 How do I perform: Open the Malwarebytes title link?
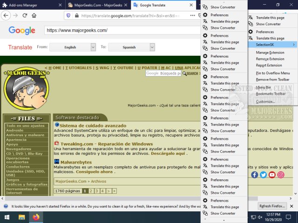pos(76,162)
